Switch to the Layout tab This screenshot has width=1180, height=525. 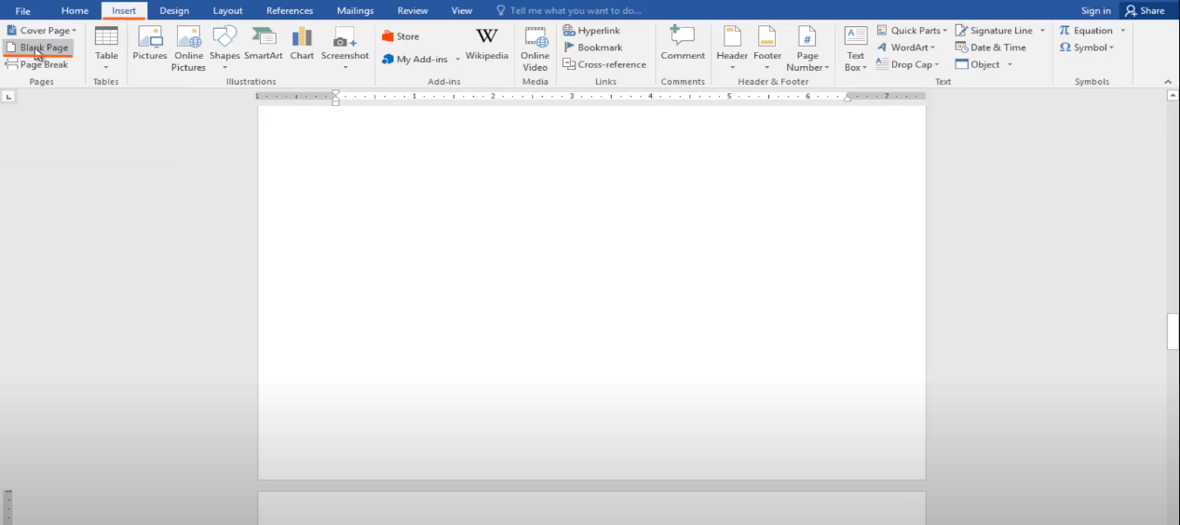(x=227, y=11)
